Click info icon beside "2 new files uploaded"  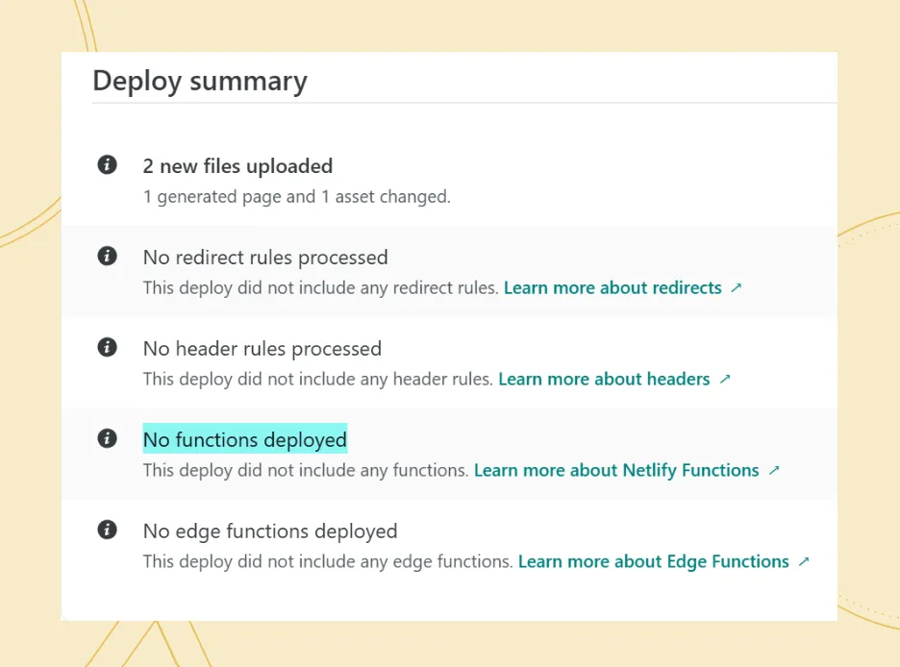(108, 165)
